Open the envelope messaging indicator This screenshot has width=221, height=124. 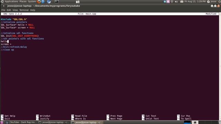pos(182,2)
